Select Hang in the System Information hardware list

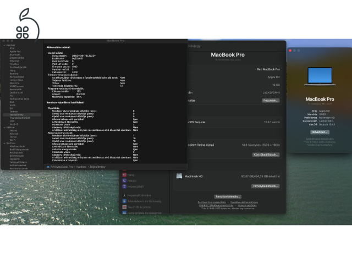13,70
